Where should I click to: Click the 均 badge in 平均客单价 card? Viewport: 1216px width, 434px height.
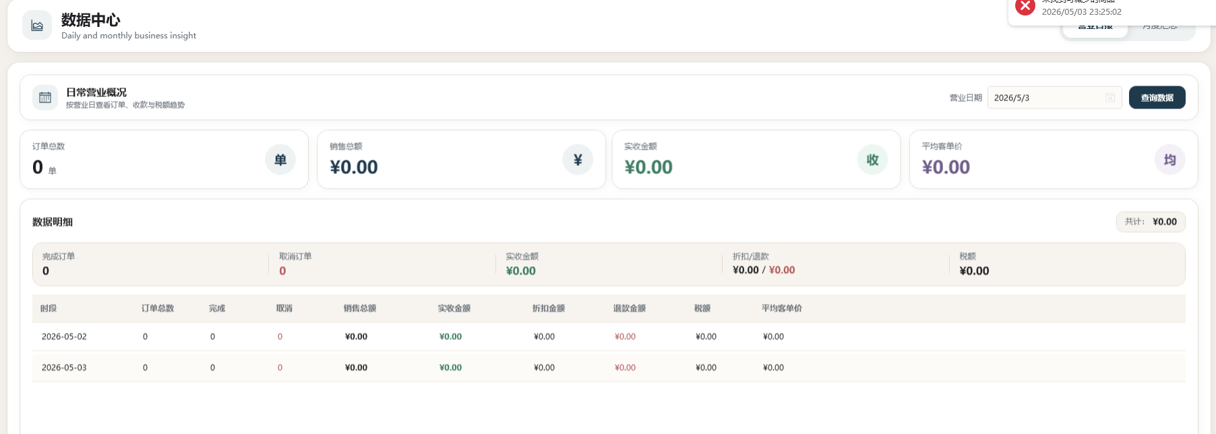pos(1170,160)
